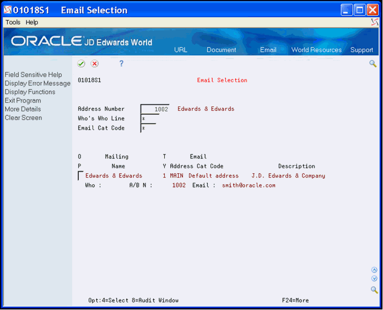The width and height of the screenshot is (383, 310).
Task: Focus option field beside Edwards & Edwards row
Action: tap(80, 176)
